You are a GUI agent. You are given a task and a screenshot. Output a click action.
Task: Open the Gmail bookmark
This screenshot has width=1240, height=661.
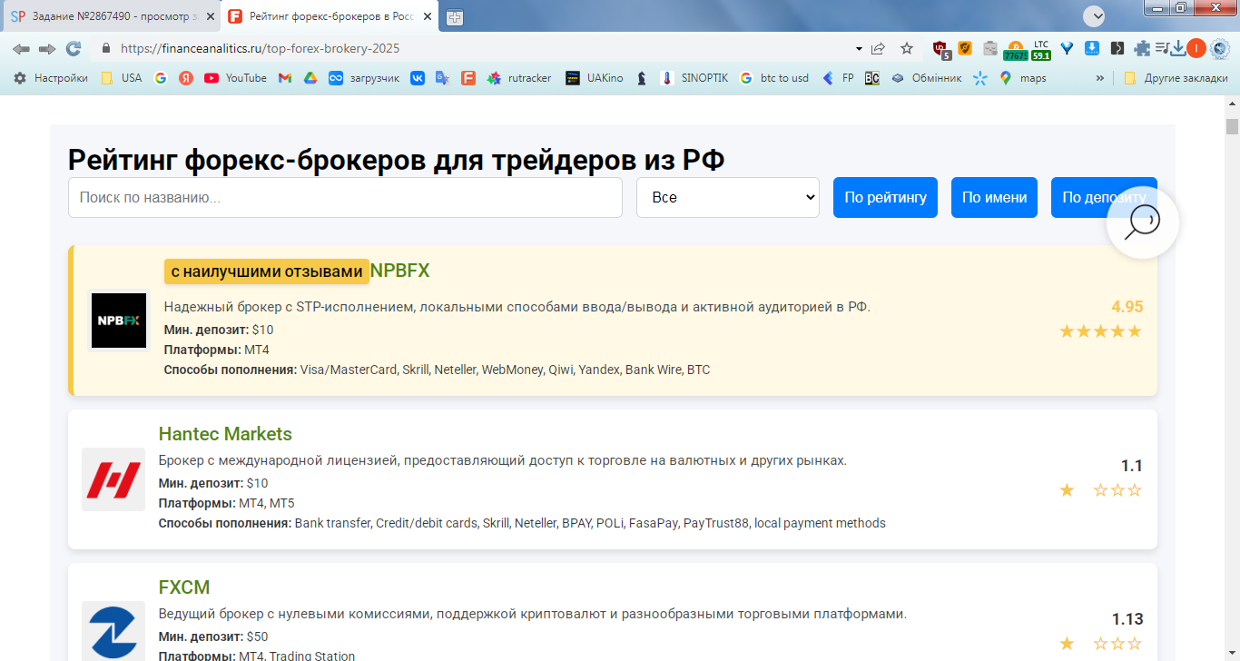(x=285, y=78)
